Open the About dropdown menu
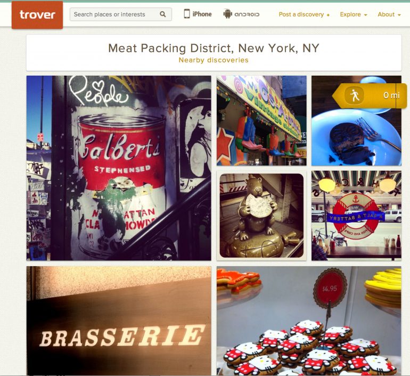The width and height of the screenshot is (410, 376). coord(389,14)
